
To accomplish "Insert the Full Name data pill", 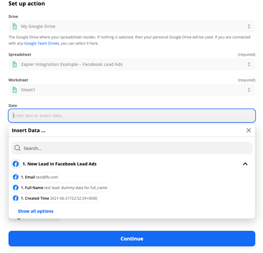I will (60, 188).
